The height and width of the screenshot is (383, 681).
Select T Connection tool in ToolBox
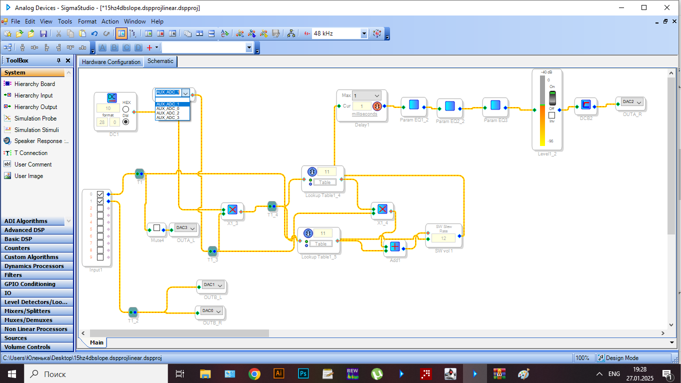click(x=30, y=153)
